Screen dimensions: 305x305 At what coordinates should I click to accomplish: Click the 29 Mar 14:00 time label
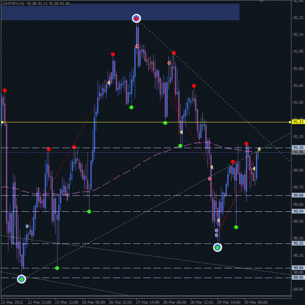click(229, 302)
